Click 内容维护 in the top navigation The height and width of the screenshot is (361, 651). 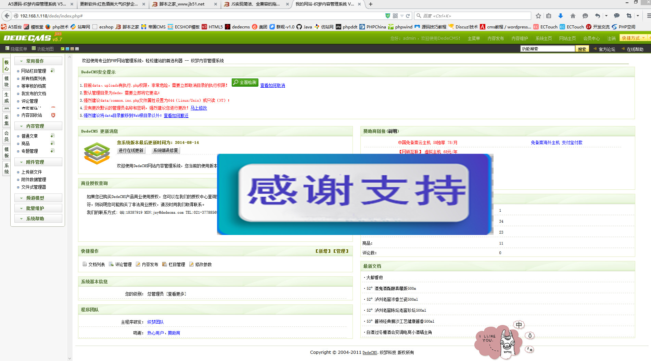[x=520, y=38]
